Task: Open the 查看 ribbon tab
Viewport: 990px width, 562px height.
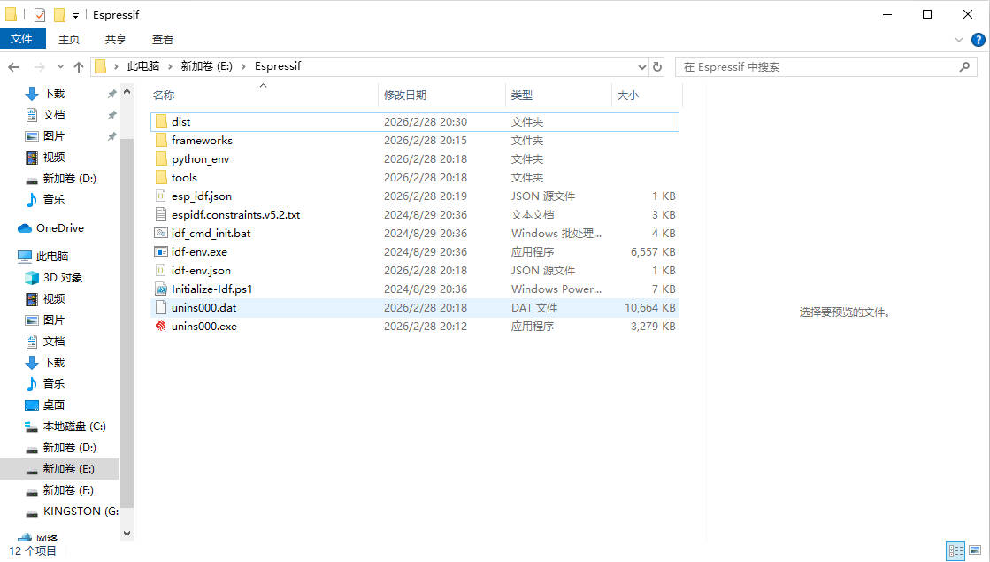Action: click(162, 39)
